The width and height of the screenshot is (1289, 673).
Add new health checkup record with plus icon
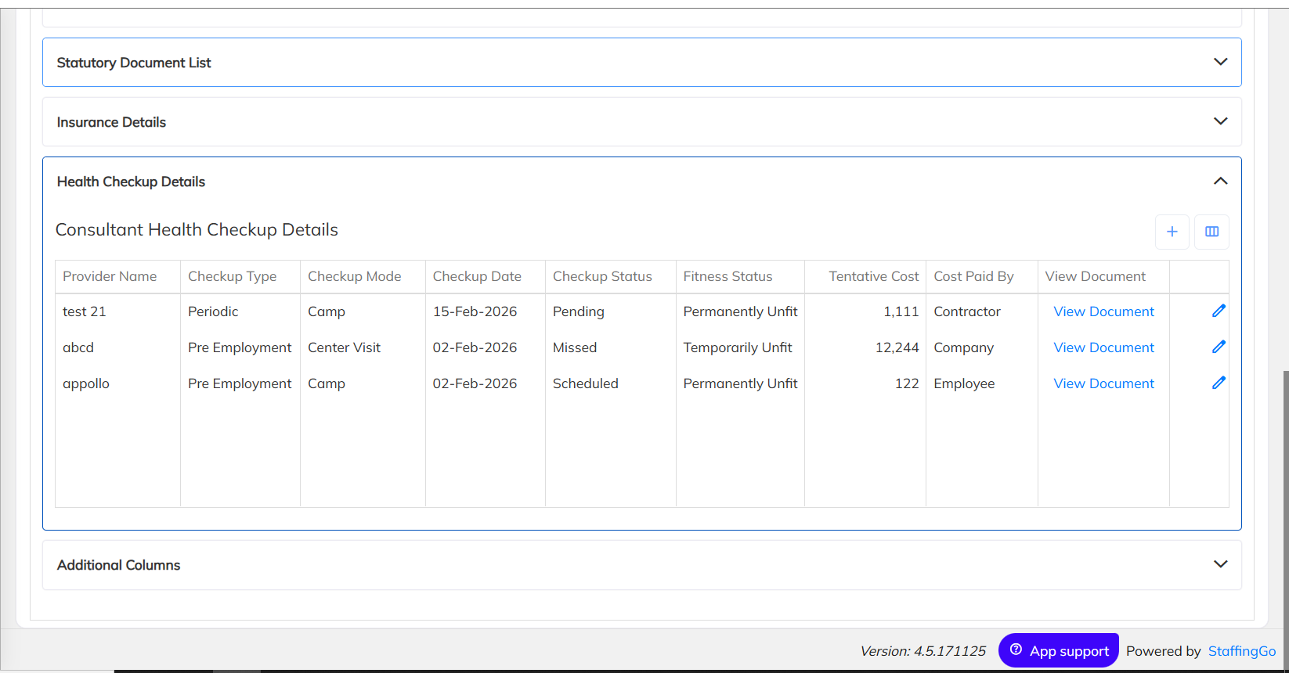[x=1172, y=232]
